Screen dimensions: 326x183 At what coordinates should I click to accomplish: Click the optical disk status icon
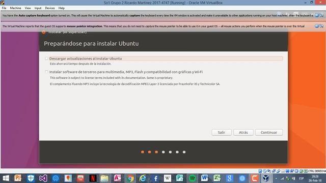tap(265, 171)
